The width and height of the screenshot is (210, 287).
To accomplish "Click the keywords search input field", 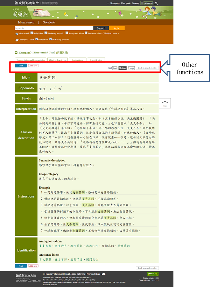I will click(x=54, y=28).
